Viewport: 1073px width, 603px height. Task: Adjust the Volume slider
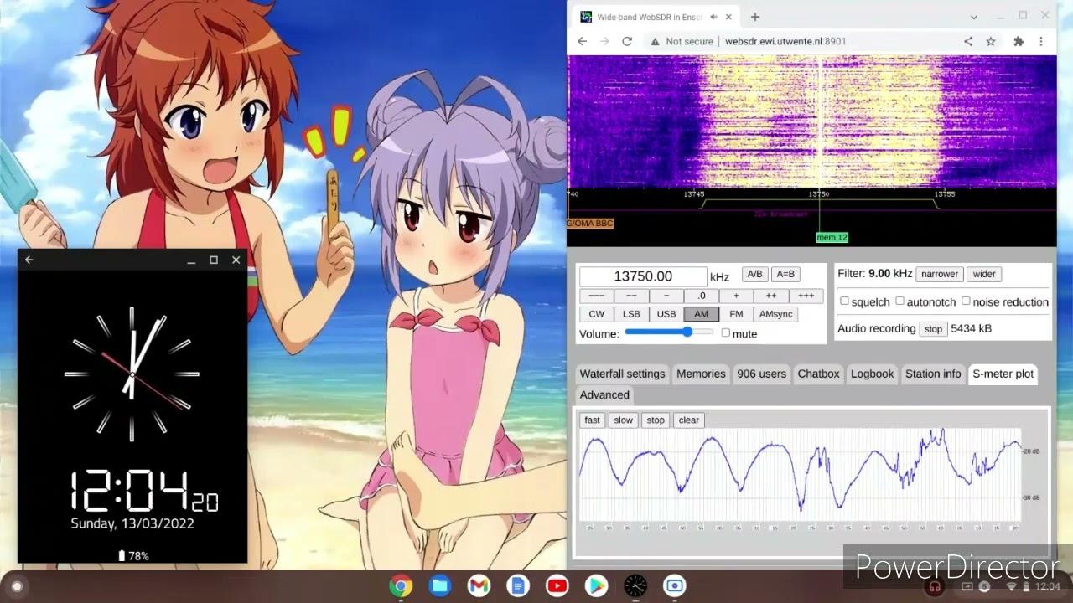(x=669, y=332)
